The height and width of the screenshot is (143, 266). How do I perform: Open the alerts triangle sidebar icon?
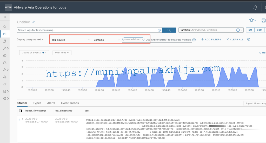click(x=5, y=70)
